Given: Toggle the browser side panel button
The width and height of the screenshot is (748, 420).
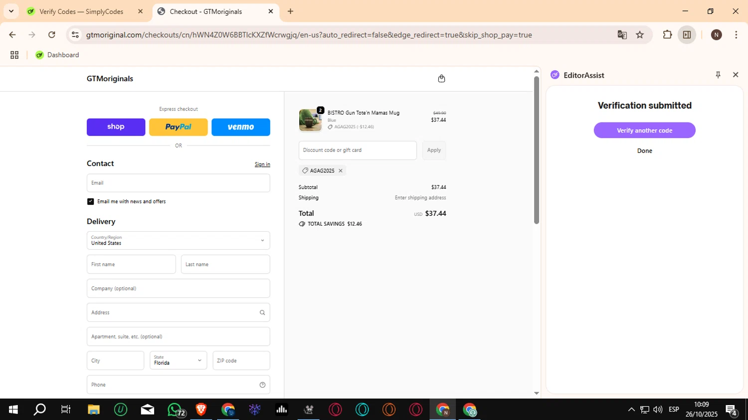Looking at the screenshot, I should click(x=687, y=35).
